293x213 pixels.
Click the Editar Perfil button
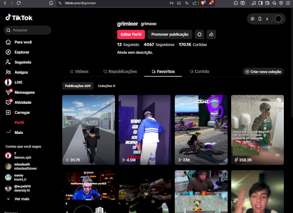[131, 34]
